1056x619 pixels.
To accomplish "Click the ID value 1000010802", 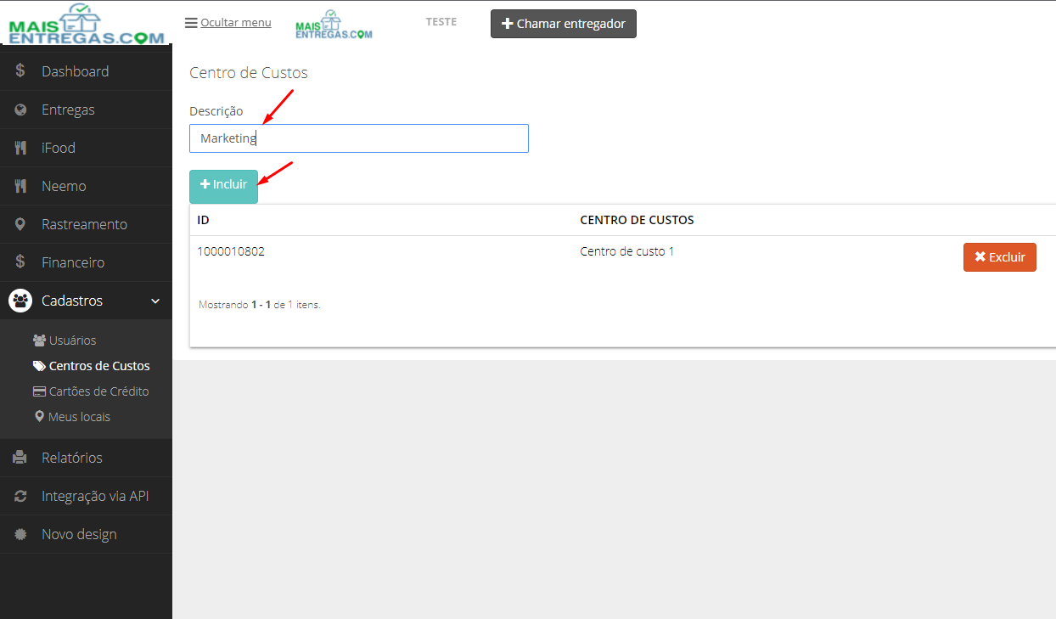I will coord(231,251).
